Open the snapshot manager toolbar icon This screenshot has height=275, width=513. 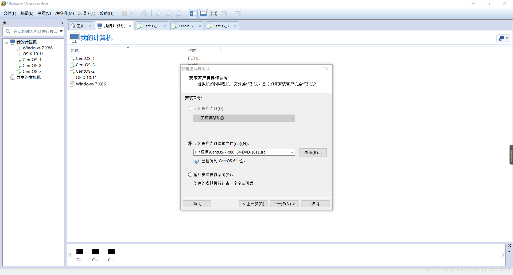[179, 13]
